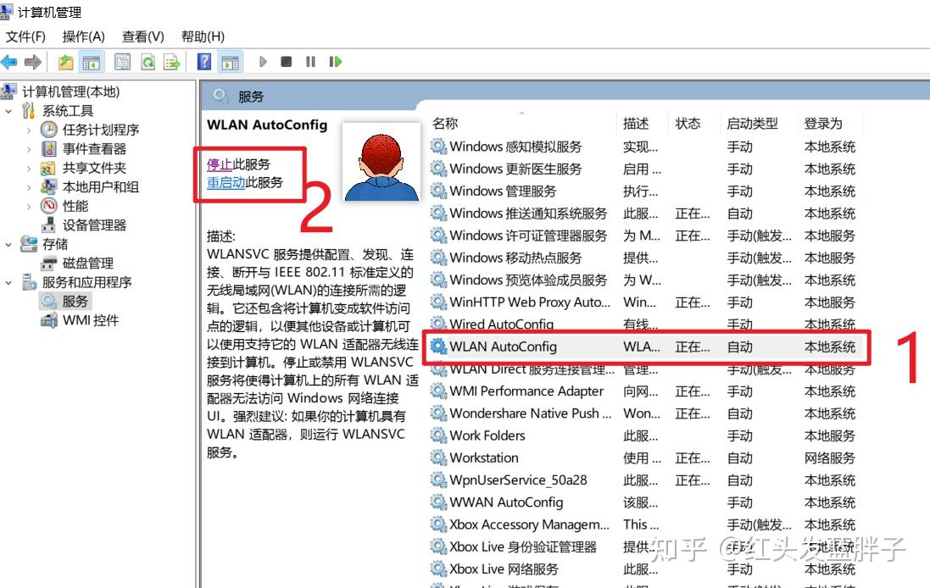
Task: Click the 停止 this service link
Action: pos(219,164)
